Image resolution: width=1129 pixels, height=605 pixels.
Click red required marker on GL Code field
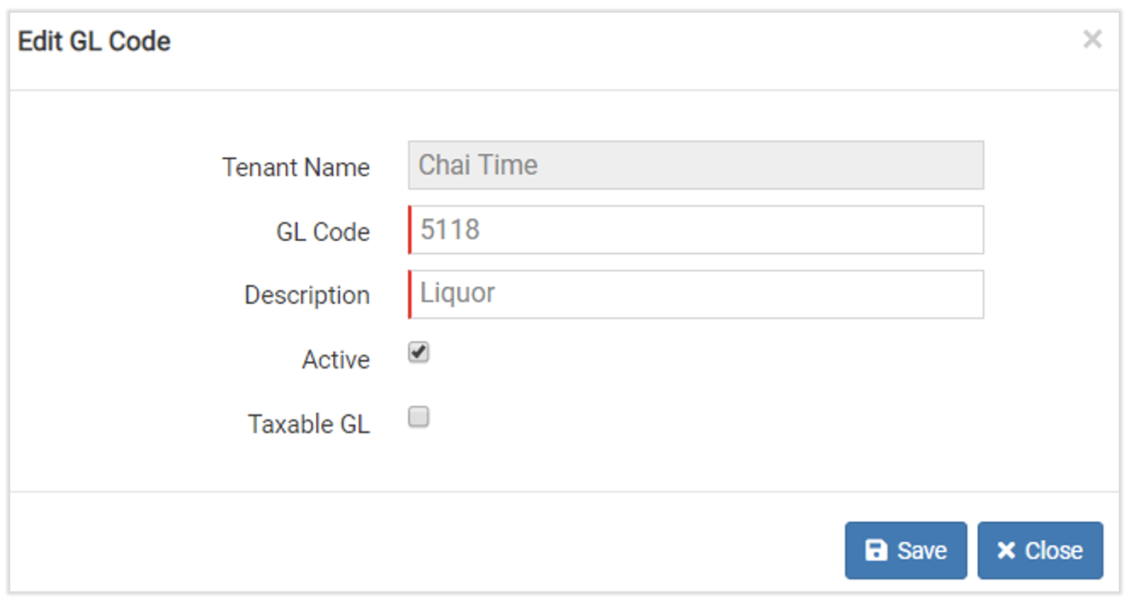click(x=410, y=230)
